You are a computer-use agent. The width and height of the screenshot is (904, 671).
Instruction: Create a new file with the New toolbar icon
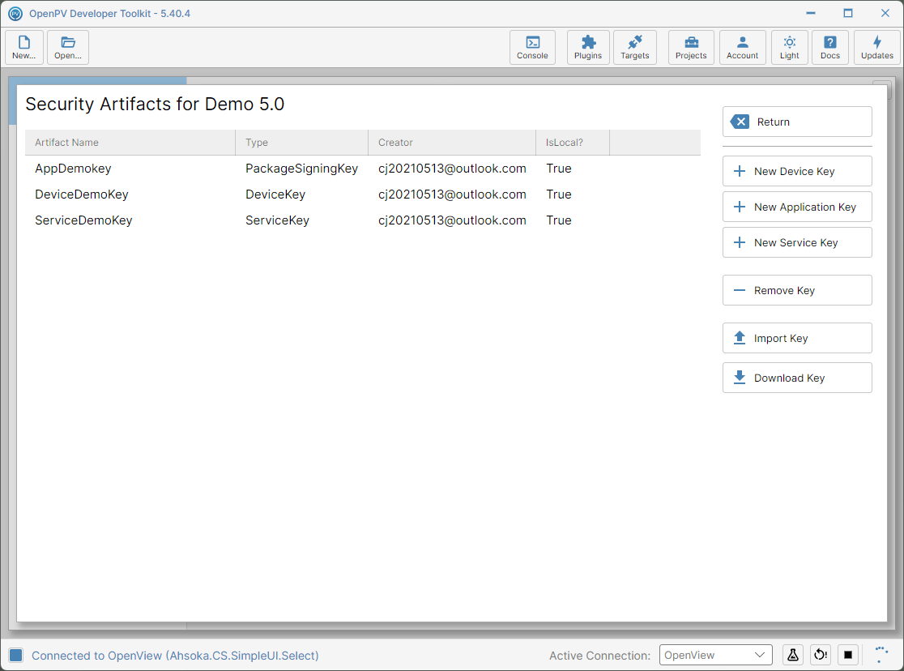coord(24,47)
